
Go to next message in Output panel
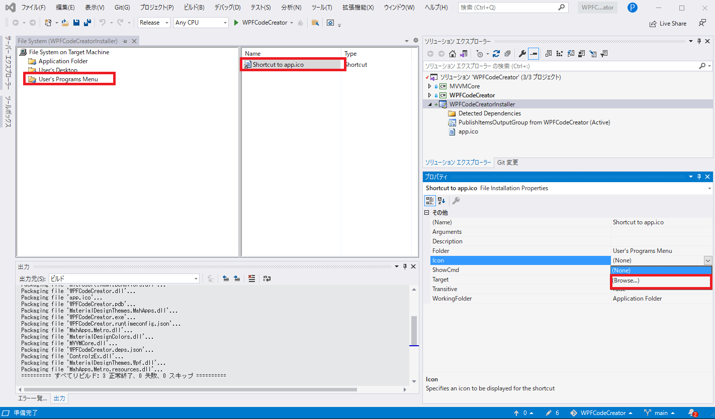click(x=237, y=278)
